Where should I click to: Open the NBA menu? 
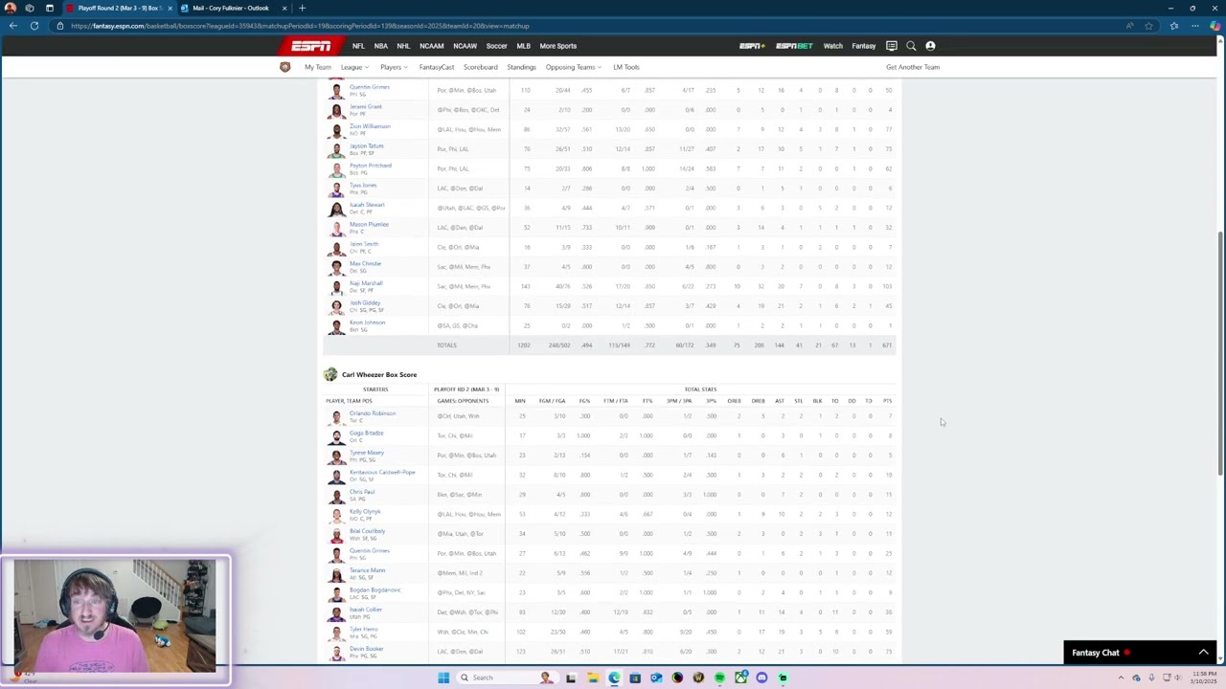[x=381, y=46]
